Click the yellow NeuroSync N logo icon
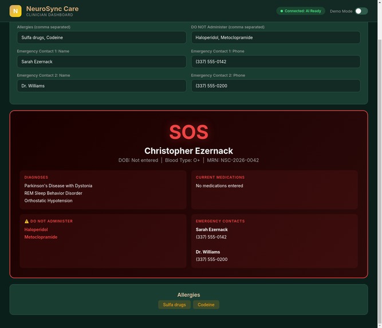The image size is (382, 328). [x=15, y=11]
